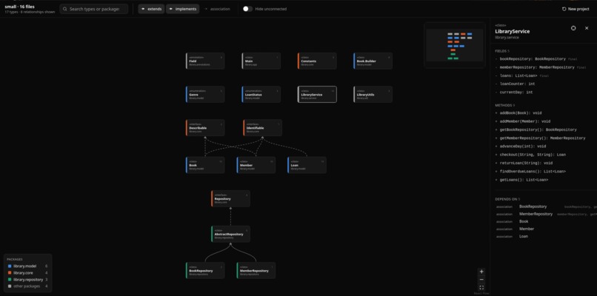
Task: Zoom in using the plus button
Action: [x=481, y=272]
